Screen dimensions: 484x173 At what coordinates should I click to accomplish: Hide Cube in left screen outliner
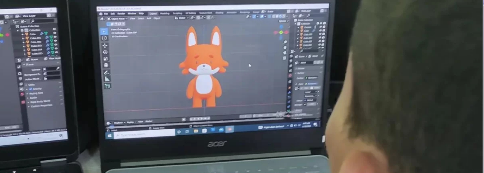tap(54, 34)
